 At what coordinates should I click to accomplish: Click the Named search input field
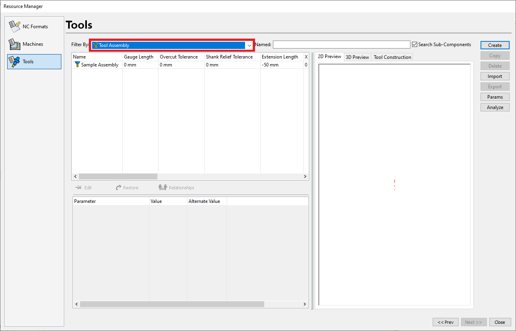pos(341,45)
